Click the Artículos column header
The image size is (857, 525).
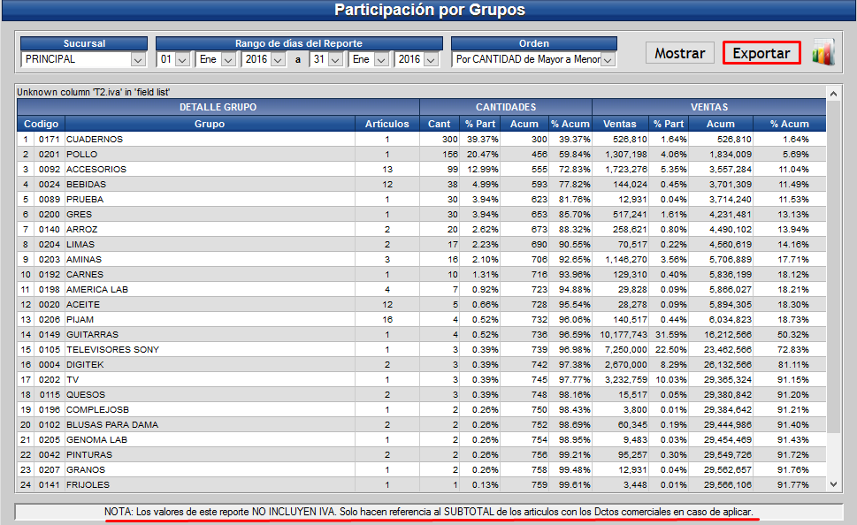[x=387, y=124]
